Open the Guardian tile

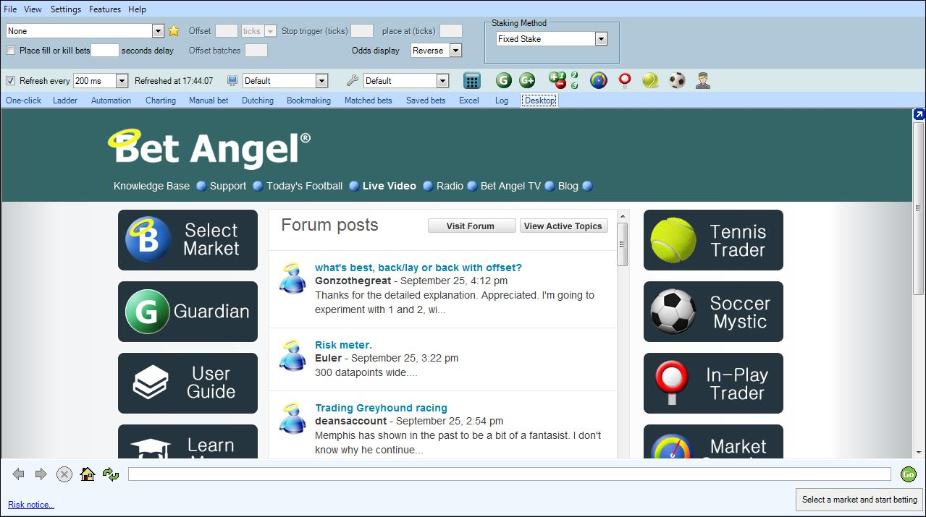[188, 312]
